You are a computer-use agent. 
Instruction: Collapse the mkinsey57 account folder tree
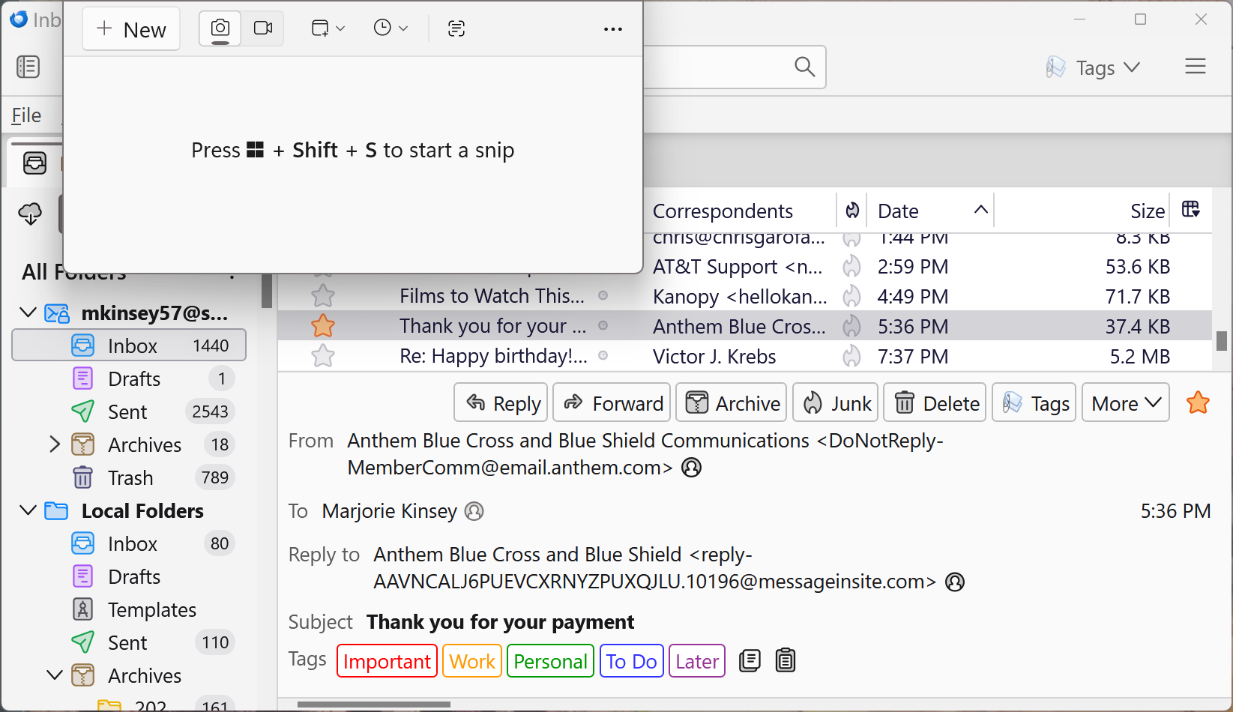[x=28, y=313]
